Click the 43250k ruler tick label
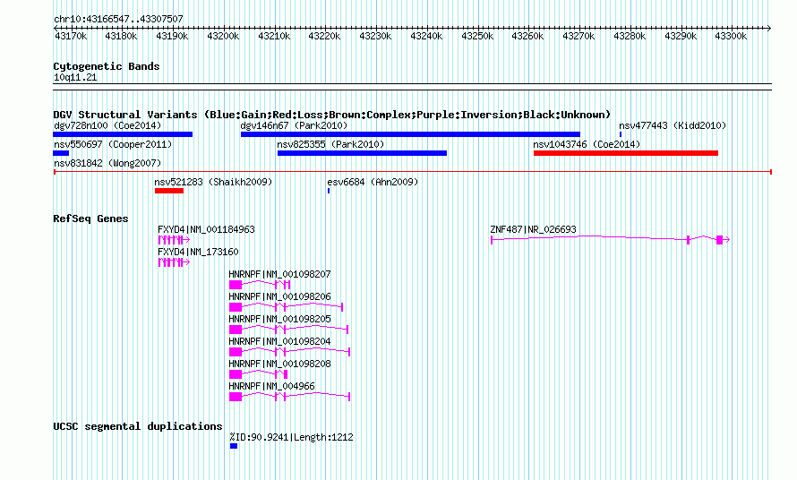This screenshot has height=480, width=797. (477, 37)
